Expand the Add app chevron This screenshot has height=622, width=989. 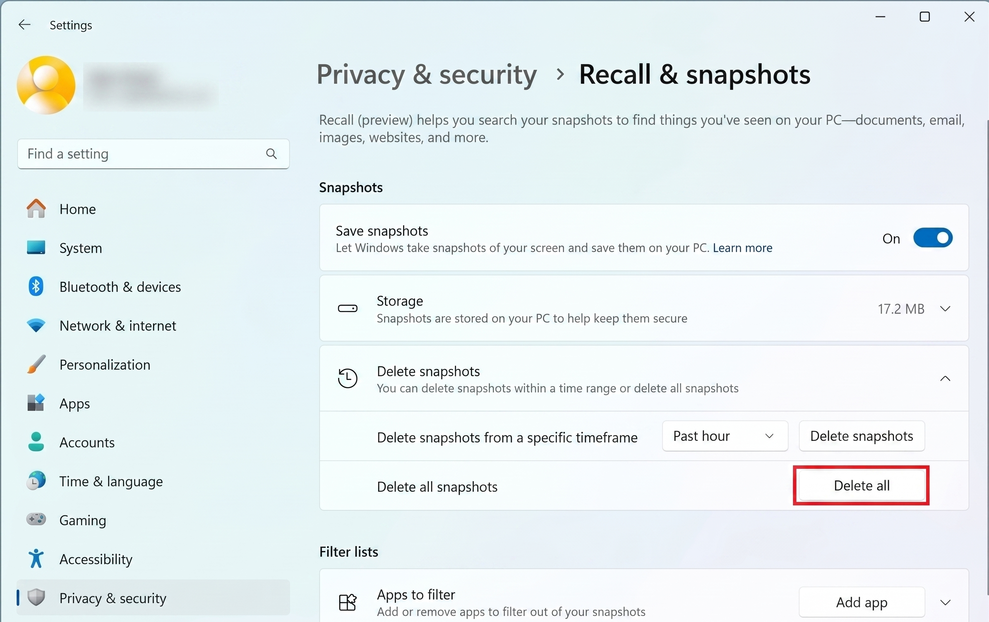coord(946,602)
